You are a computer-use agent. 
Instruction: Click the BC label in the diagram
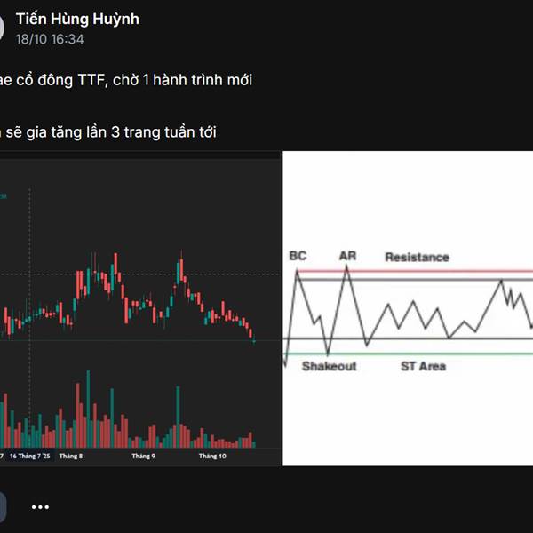298,257
